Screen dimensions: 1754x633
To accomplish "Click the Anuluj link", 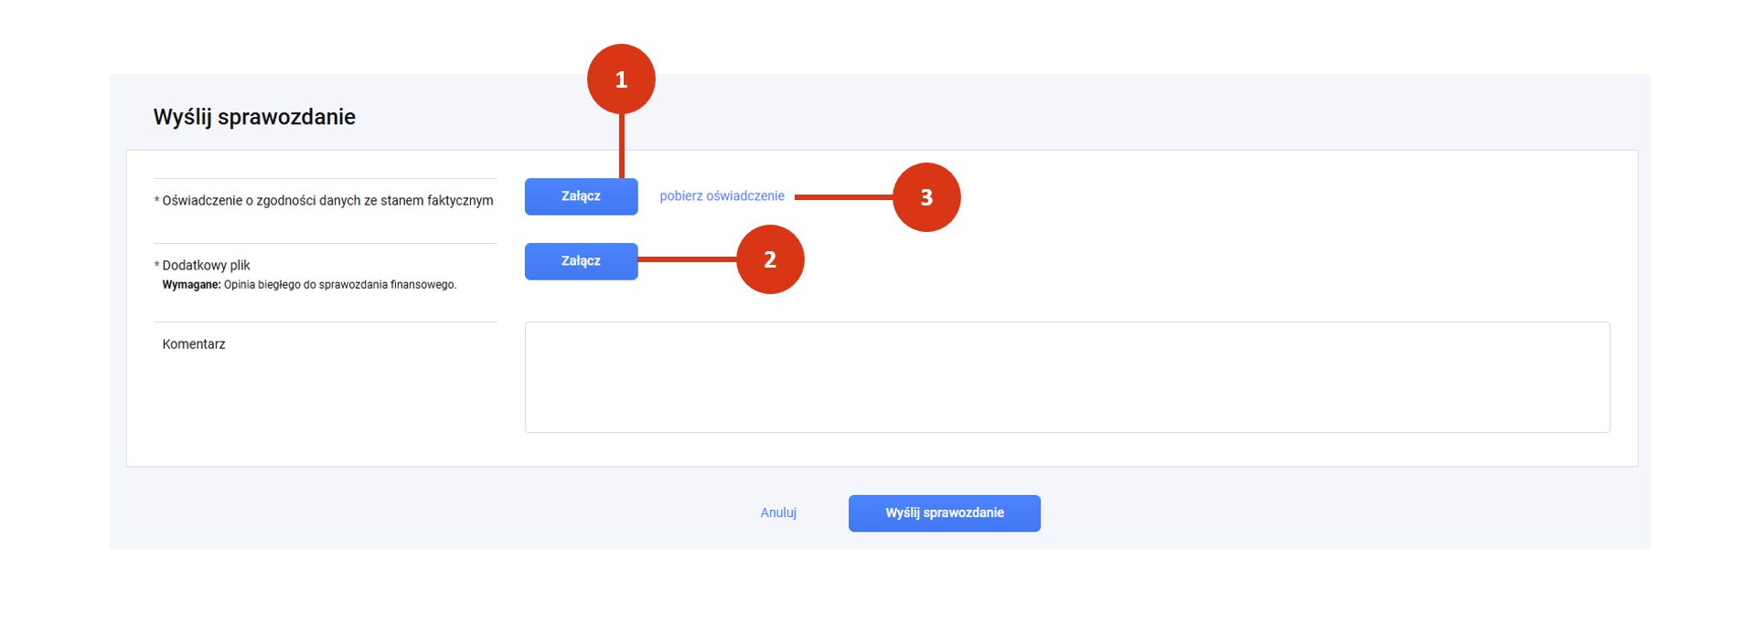I will click(778, 513).
